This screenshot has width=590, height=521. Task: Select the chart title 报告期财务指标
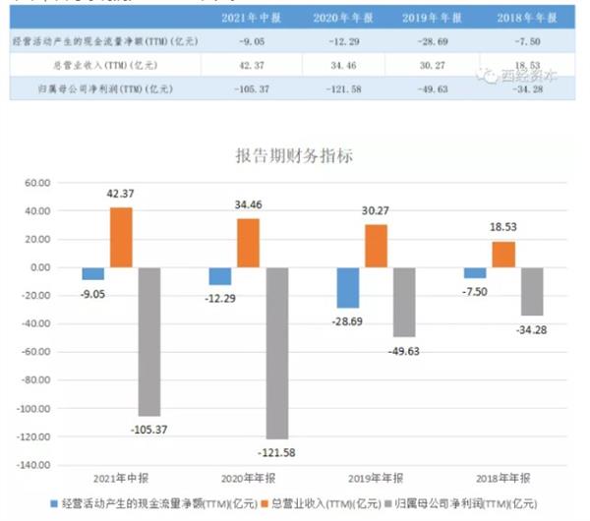point(292,155)
